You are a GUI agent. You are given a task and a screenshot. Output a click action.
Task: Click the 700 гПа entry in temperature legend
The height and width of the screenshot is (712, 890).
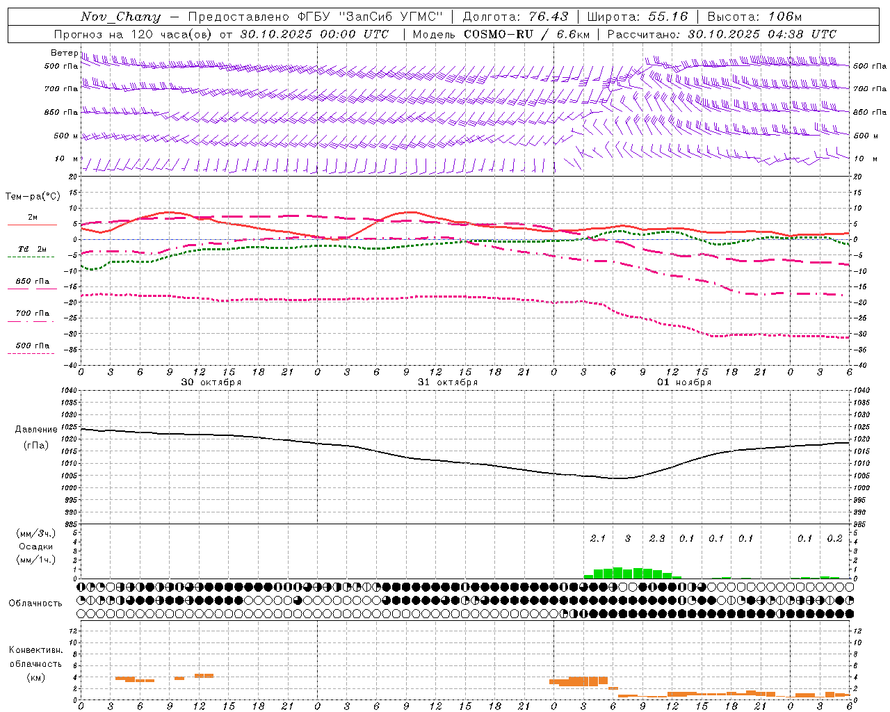(33, 314)
